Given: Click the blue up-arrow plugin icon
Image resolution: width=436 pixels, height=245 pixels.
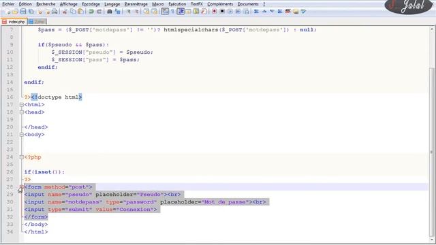Looking at the screenshot, I should coord(264,12).
